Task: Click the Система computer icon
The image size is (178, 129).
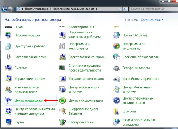Action: [8, 68]
